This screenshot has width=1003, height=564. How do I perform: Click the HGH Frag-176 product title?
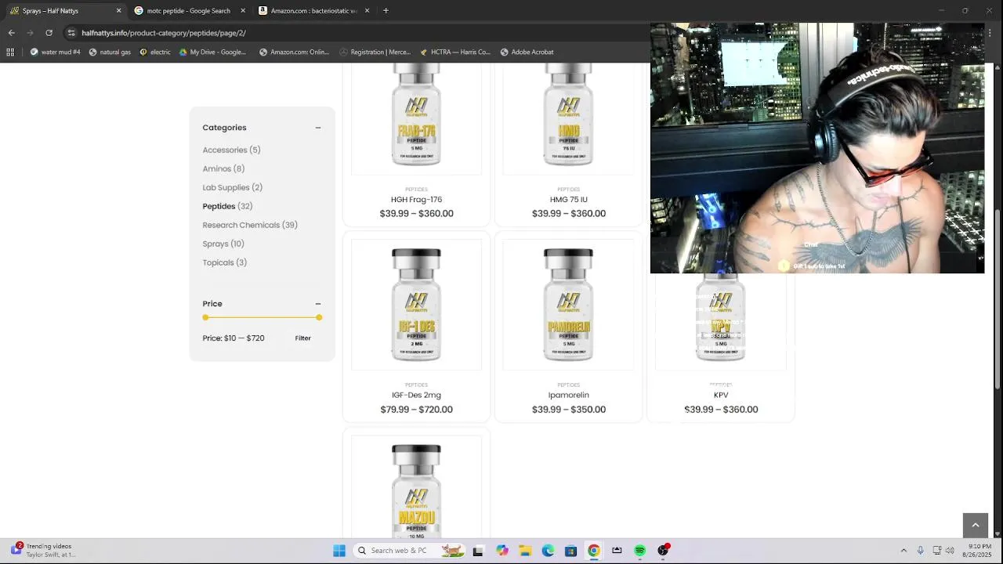416,200
